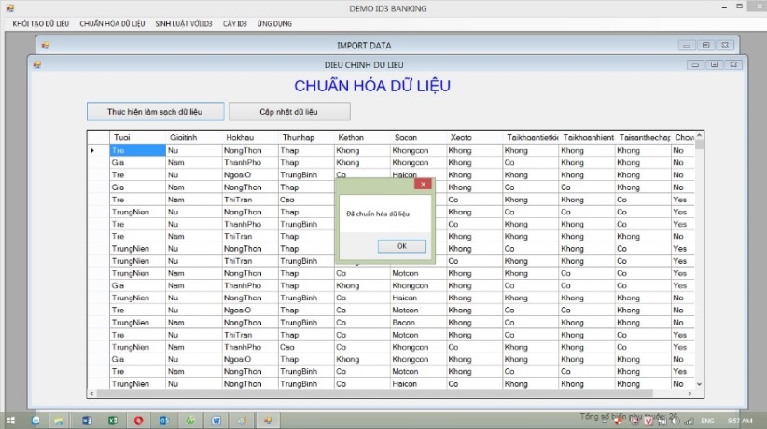Click the Taikhoantietki column header
The width and height of the screenshot is (767, 429).
tap(531, 137)
